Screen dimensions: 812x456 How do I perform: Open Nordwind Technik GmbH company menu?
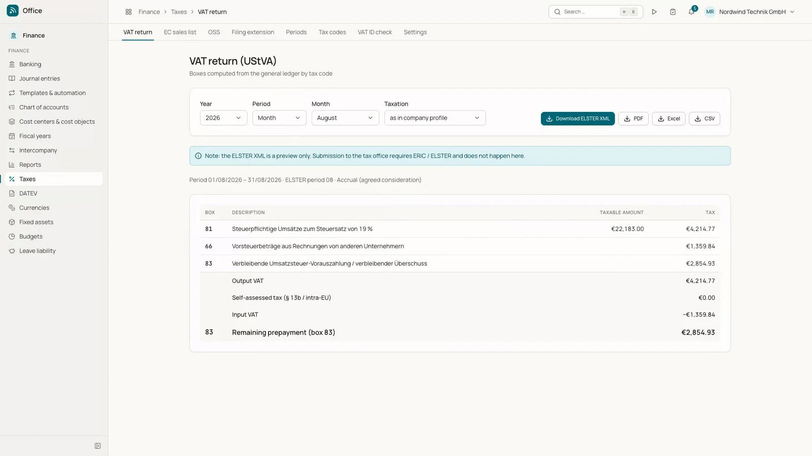click(750, 12)
